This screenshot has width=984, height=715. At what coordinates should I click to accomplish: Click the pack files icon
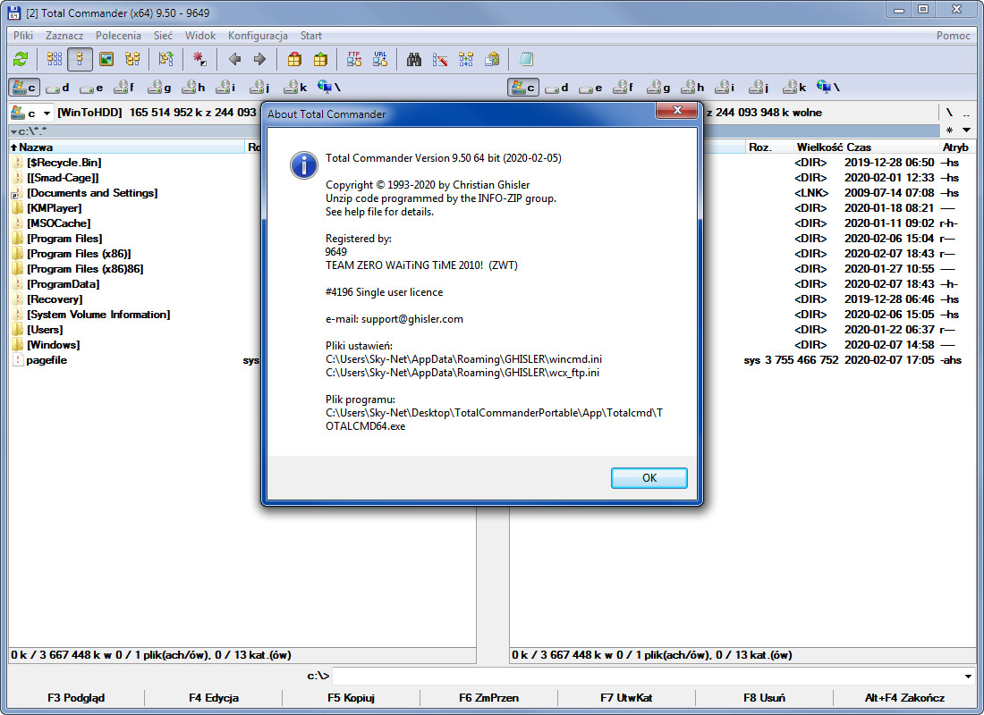(x=294, y=60)
